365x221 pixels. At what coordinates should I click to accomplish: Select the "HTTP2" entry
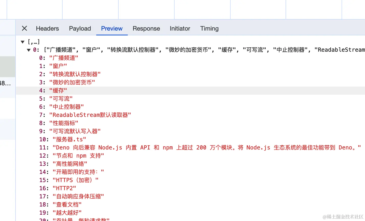(64, 188)
